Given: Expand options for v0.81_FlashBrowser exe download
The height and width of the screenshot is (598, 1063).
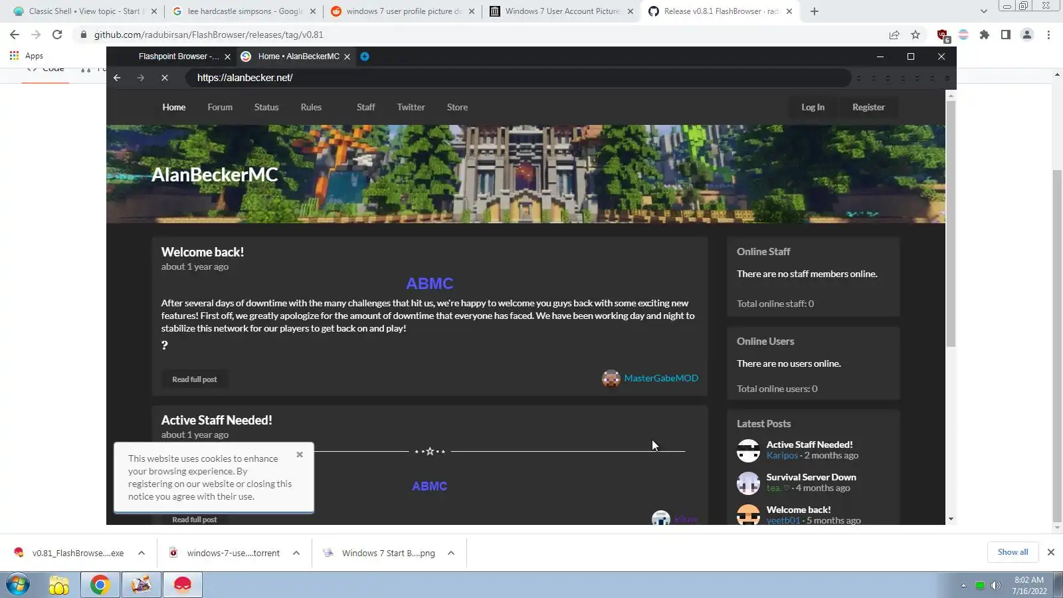Looking at the screenshot, I should [x=142, y=553].
